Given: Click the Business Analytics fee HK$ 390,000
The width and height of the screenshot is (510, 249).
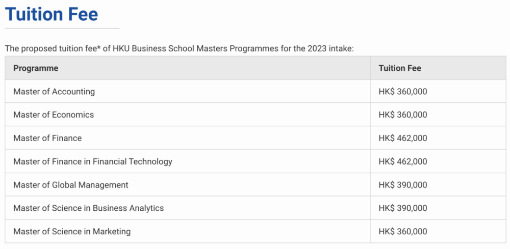Looking at the screenshot, I should click(x=403, y=208).
